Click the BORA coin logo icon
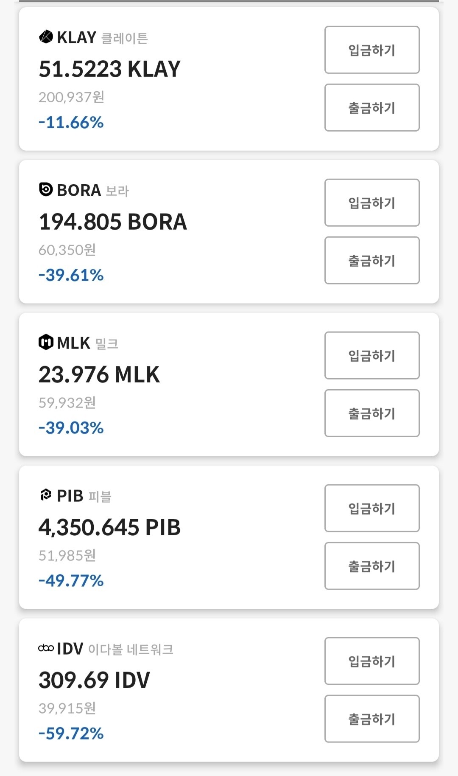This screenshot has height=776, width=458. pyautogui.click(x=46, y=189)
